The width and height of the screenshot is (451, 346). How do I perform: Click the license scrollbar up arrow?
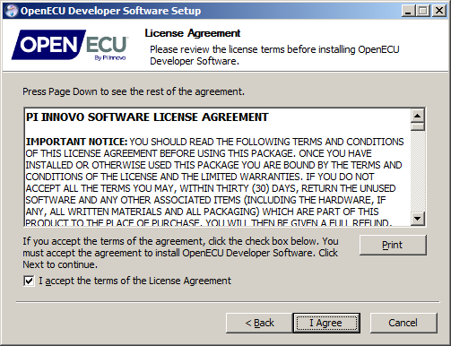(418, 116)
